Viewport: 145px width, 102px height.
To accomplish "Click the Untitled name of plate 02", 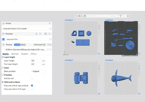I will pos(109,20).
